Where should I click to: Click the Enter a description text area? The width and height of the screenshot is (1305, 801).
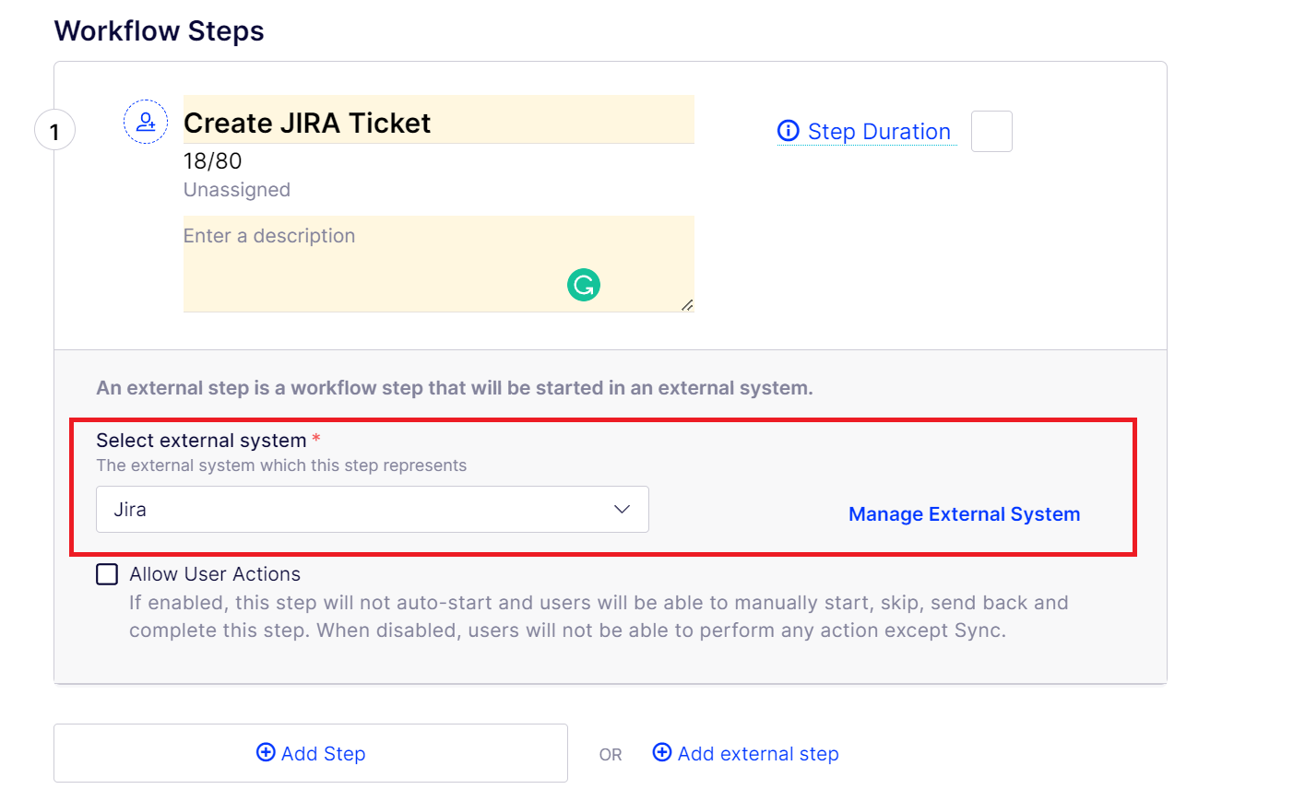pos(439,264)
